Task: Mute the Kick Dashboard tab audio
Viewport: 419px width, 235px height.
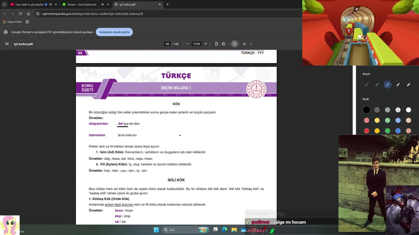Action: tap(102, 5)
